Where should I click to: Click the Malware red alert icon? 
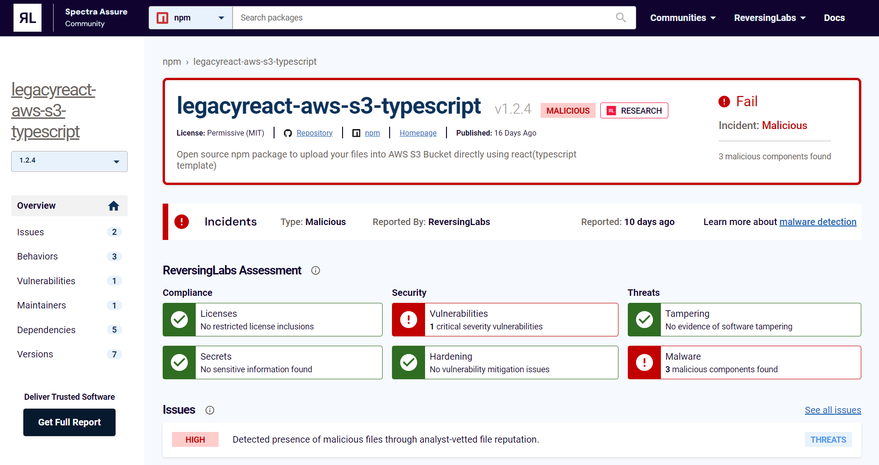[645, 362]
